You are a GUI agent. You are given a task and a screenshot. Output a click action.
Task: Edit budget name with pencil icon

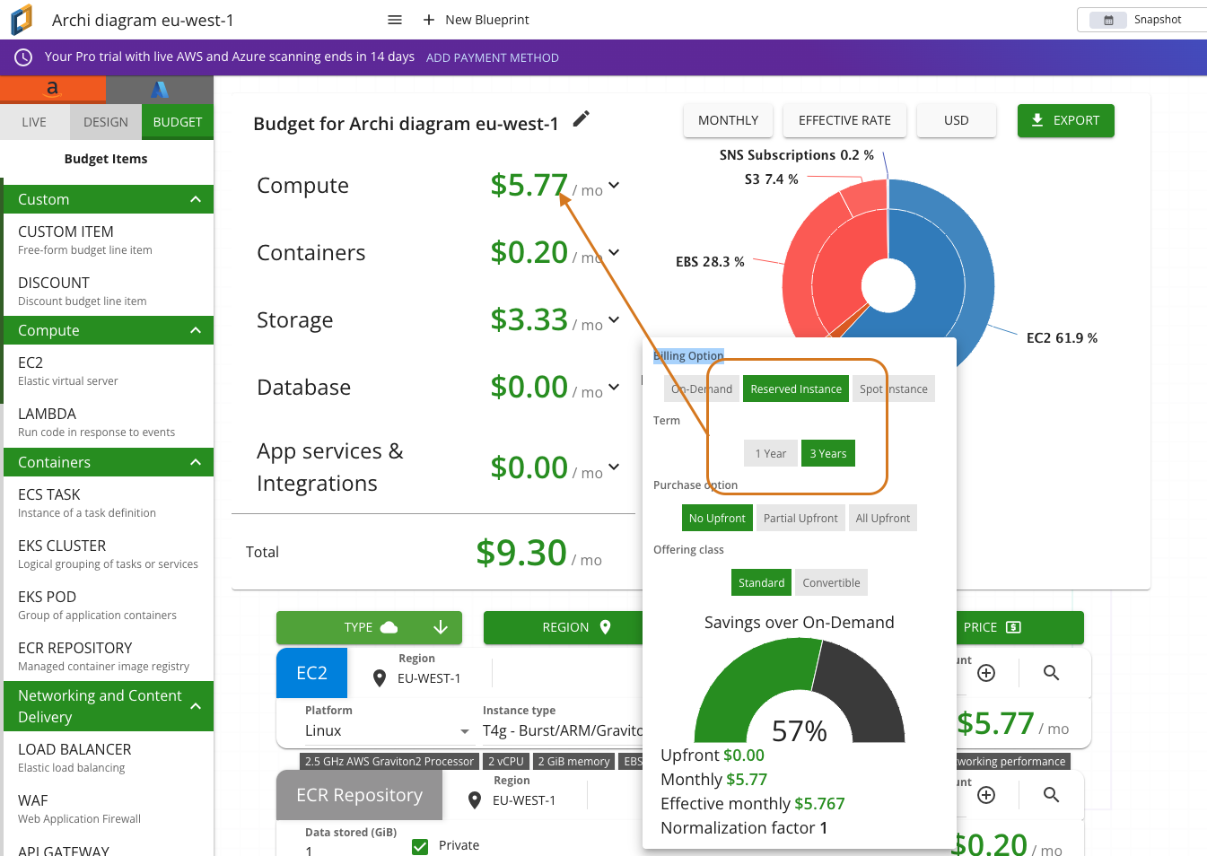582,118
